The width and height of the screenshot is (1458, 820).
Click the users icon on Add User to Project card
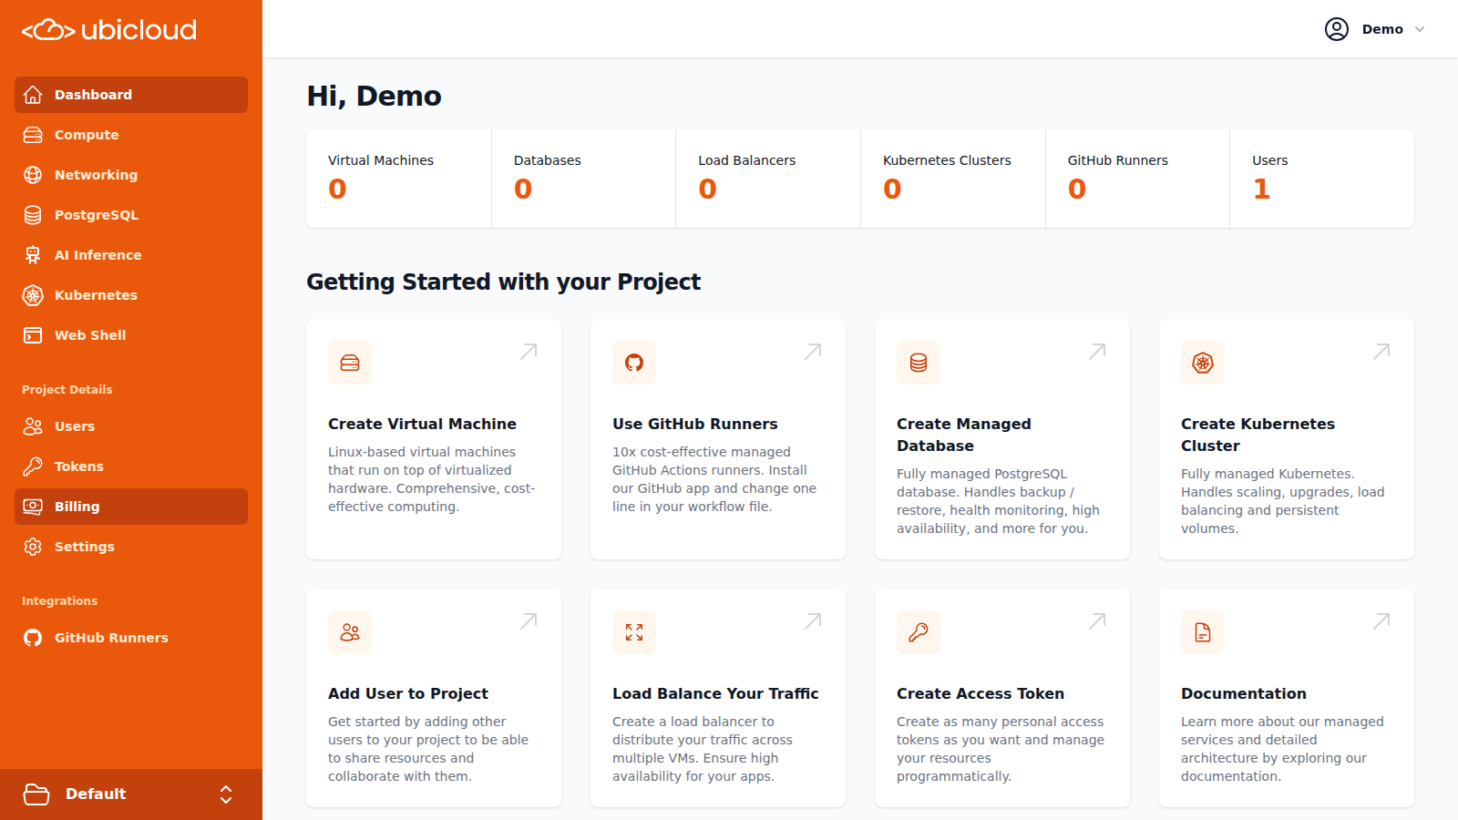pos(350,632)
